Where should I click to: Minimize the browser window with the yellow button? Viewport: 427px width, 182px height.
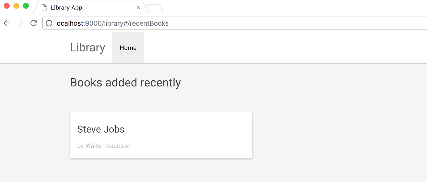coord(16,6)
